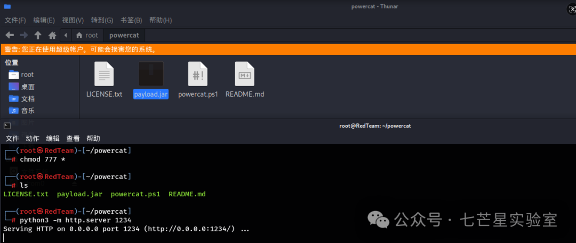Click the payload.jar file name label
576x243 pixels.
coord(151,94)
